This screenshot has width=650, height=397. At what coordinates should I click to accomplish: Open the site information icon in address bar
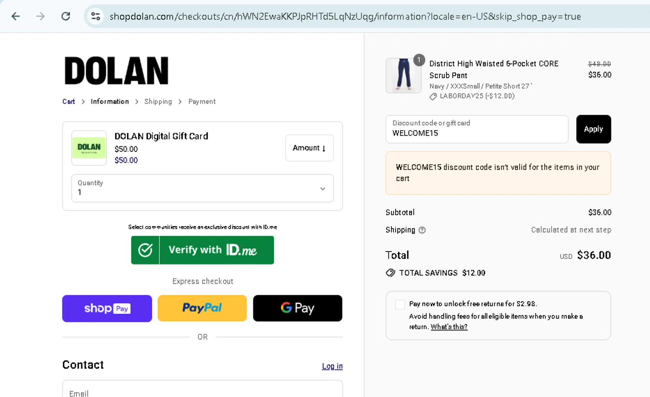[95, 16]
